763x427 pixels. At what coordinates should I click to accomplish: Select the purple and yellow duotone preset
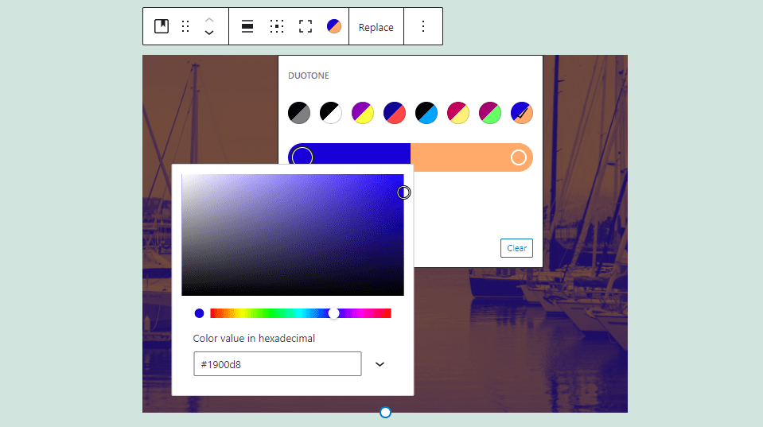[x=363, y=113]
